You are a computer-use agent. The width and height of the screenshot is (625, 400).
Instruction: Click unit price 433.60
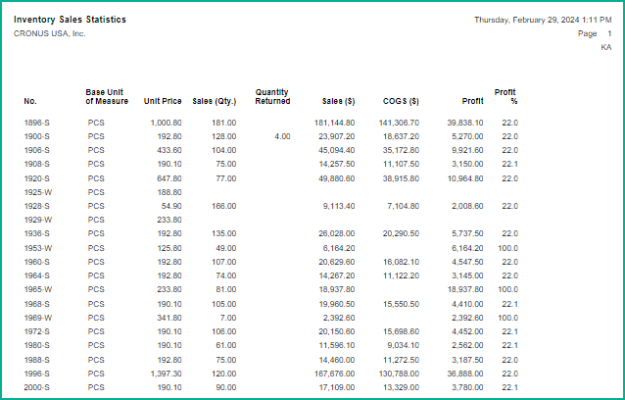(169, 150)
